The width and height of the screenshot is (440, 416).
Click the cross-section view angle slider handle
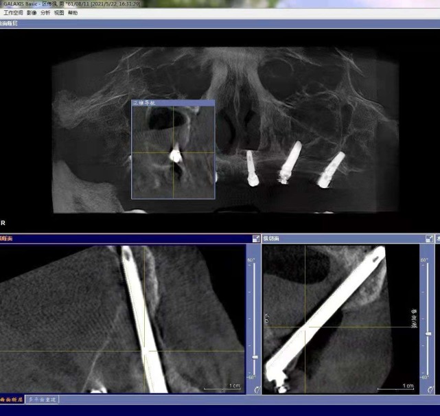pyautogui.click(x=255, y=357)
